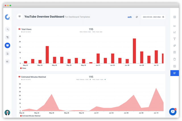Toggle the Views legend entry

click(23, 68)
